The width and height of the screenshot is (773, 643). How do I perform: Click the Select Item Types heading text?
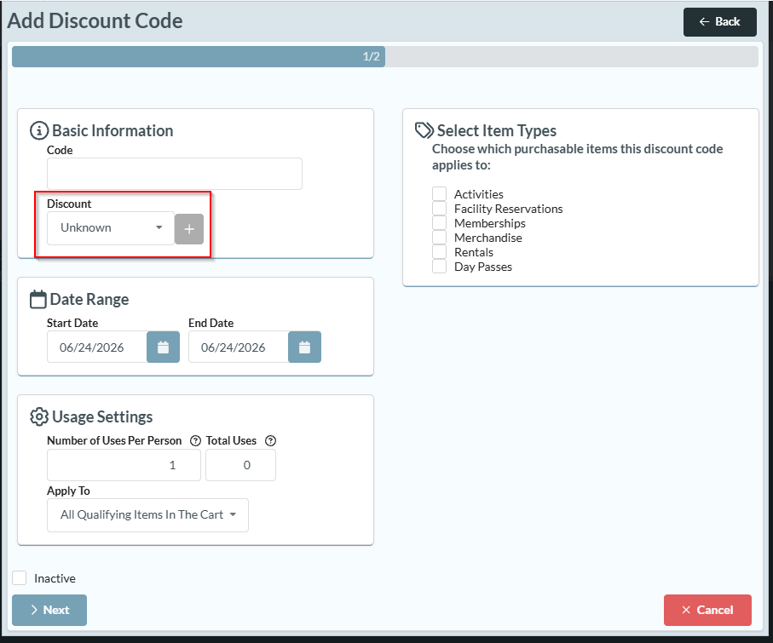[x=496, y=130]
